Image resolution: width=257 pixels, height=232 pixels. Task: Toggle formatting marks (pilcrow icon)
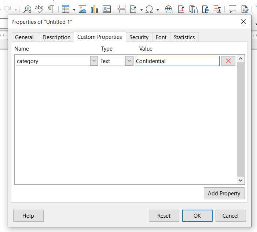51,9
